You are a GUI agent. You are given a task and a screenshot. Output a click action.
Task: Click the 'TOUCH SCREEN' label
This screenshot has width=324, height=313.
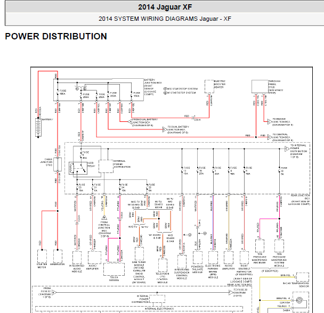(x=114, y=279)
